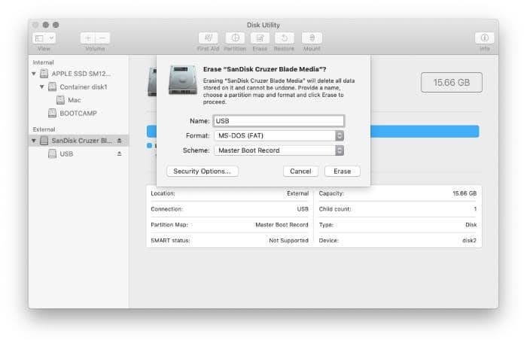Click the Erase toolbar icon
The height and width of the screenshot is (346, 527).
click(260, 38)
